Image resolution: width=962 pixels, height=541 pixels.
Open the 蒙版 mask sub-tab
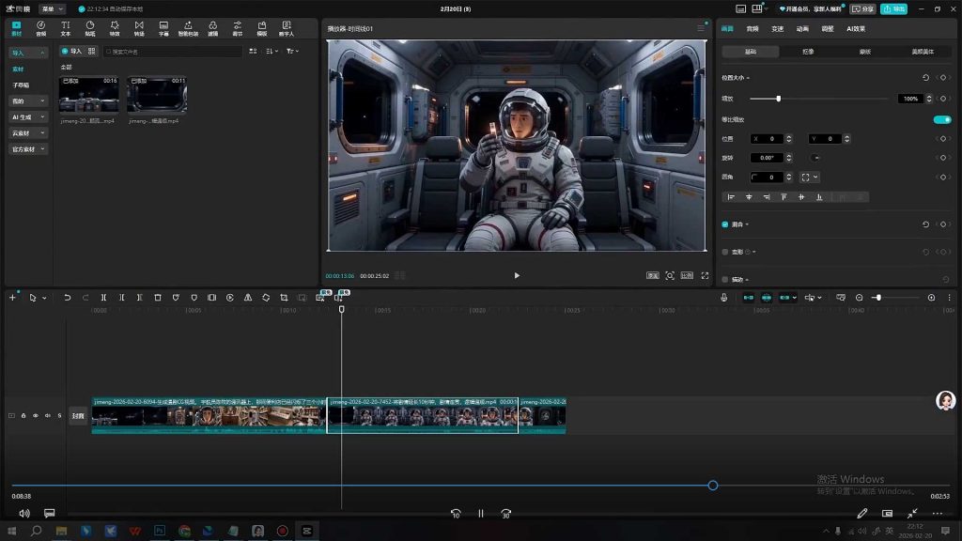(865, 52)
